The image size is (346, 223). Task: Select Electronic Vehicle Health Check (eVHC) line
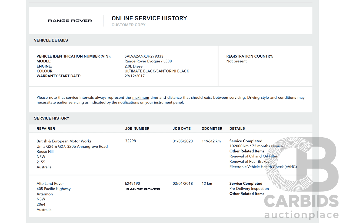point(263,167)
